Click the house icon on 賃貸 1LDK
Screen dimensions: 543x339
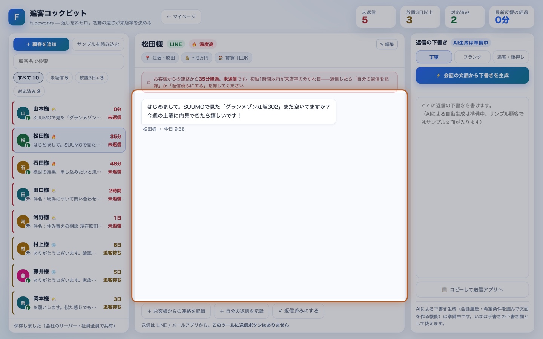221,58
